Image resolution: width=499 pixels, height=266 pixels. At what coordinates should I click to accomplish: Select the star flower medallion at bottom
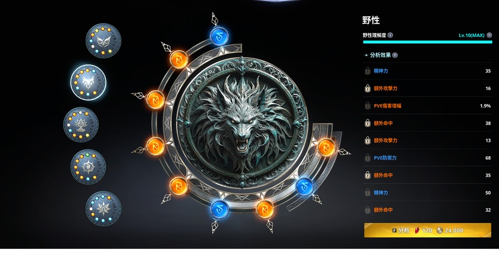[x=104, y=208]
